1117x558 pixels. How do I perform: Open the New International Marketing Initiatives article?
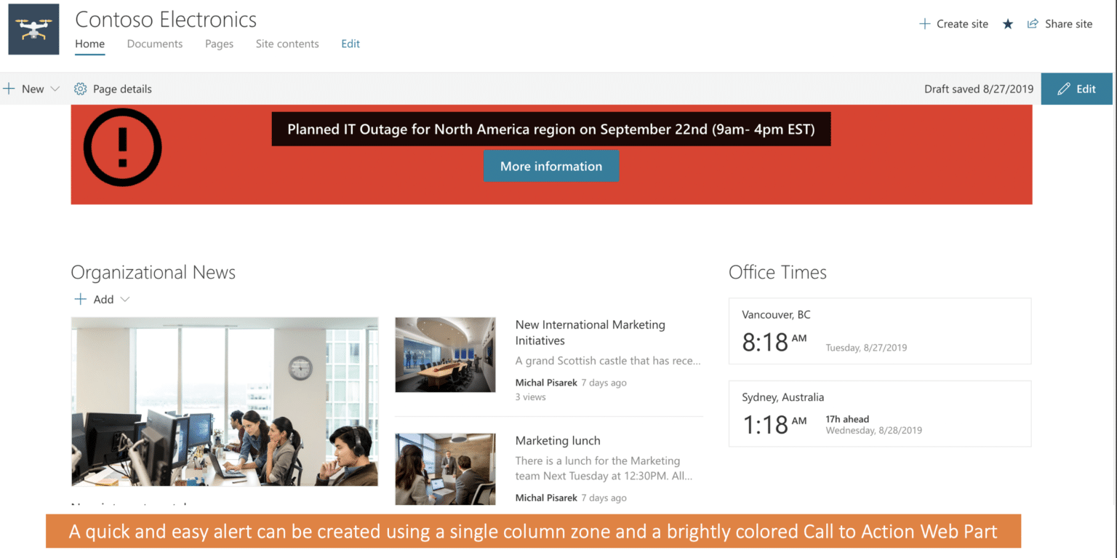590,332
